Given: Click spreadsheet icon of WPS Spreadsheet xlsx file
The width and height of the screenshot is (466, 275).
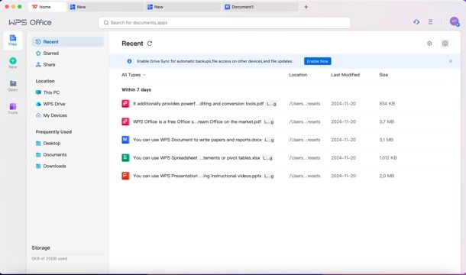Looking at the screenshot, I should click(125, 157).
